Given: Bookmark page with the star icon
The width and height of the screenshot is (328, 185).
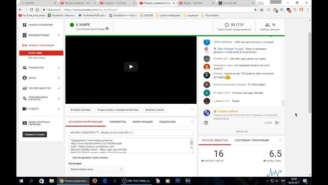Looking at the screenshot, I should (255, 10).
